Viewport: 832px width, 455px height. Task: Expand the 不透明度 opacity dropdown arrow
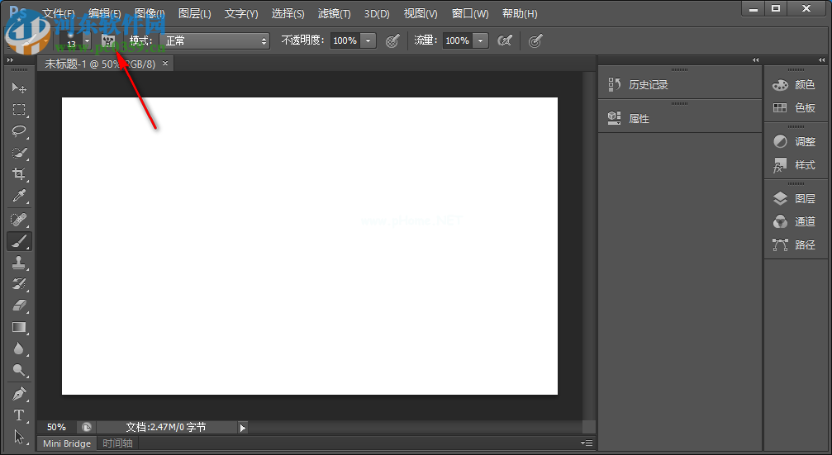[368, 40]
